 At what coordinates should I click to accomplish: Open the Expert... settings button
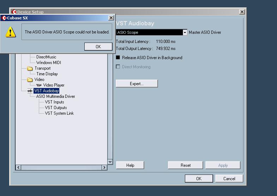137,83
